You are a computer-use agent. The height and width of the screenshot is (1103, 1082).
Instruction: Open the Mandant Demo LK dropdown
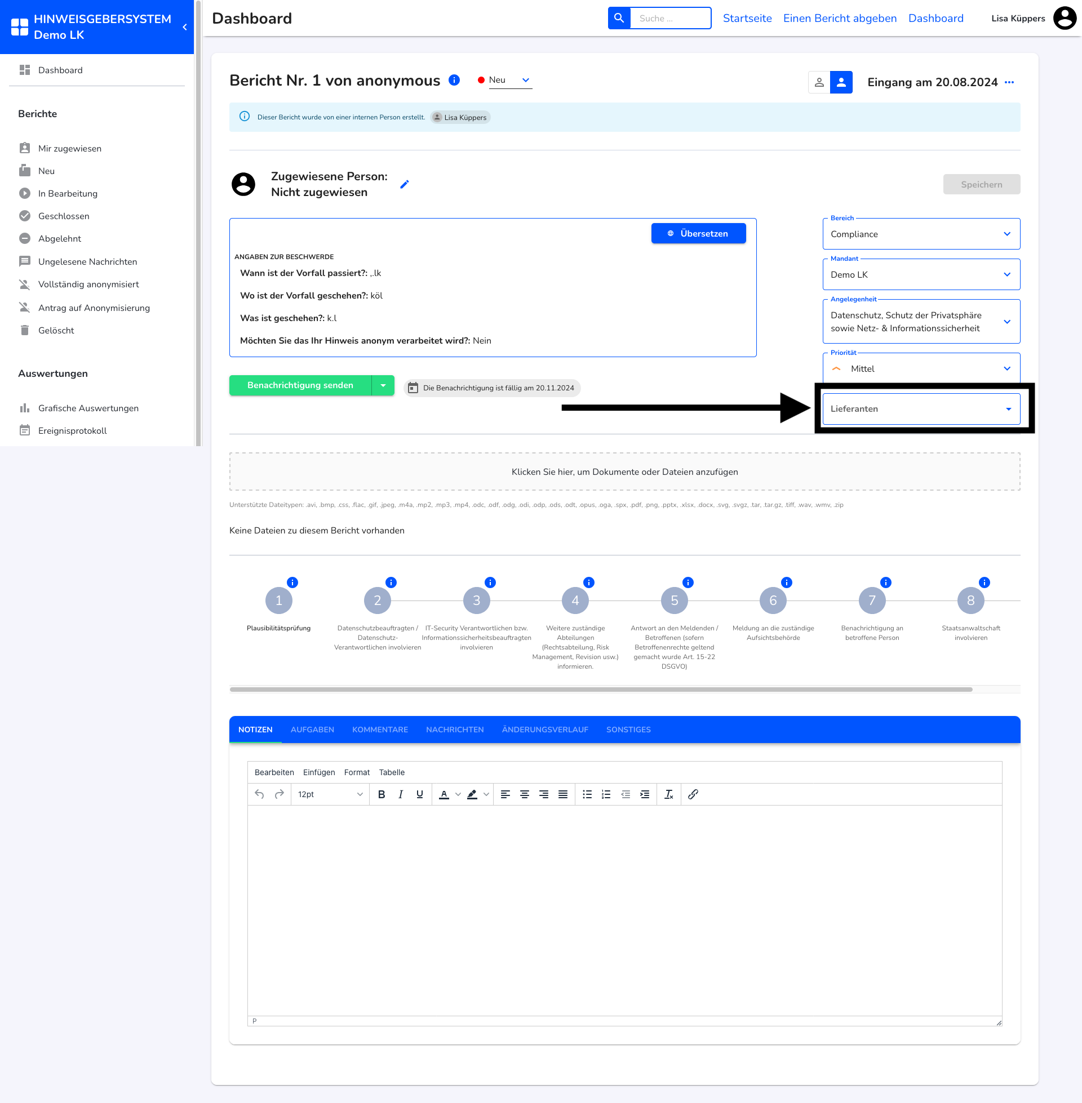[x=921, y=274]
